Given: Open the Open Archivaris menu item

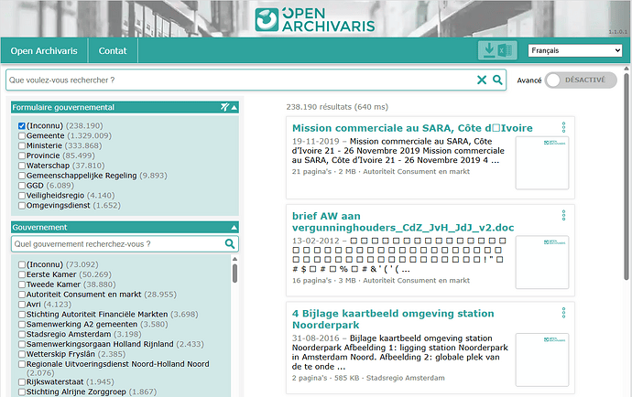Looking at the screenshot, I should (x=44, y=51).
